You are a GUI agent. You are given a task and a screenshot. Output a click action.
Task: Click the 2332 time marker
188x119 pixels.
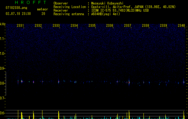tap(38, 26)
